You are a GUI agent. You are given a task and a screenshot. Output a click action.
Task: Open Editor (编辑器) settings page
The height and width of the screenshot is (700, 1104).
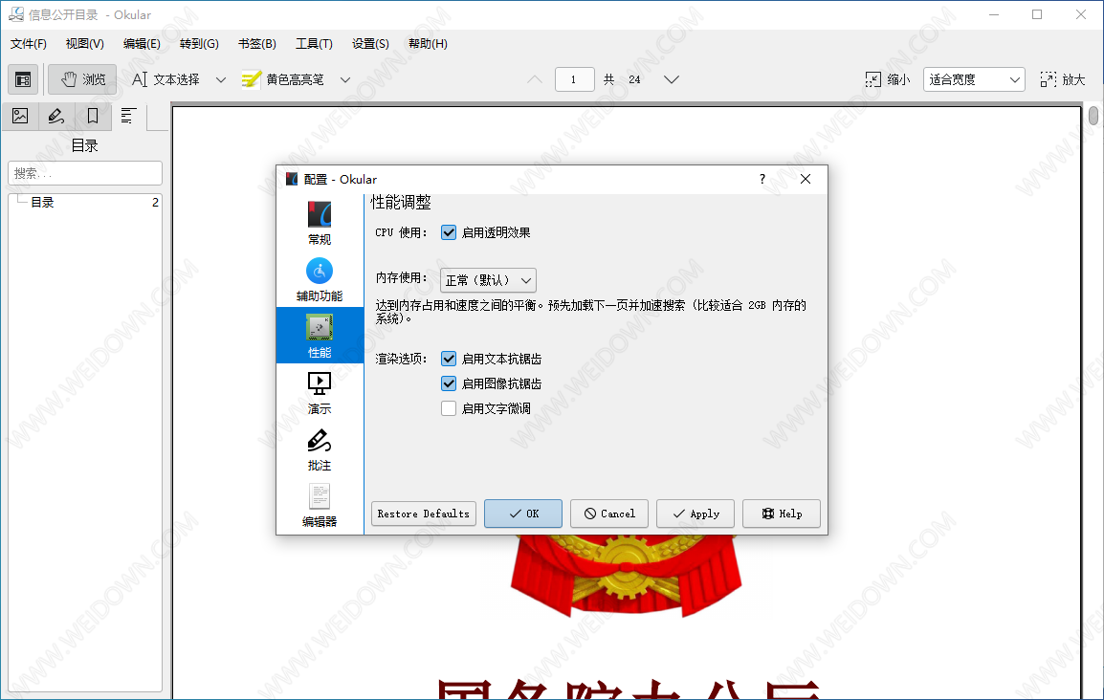[x=320, y=505]
